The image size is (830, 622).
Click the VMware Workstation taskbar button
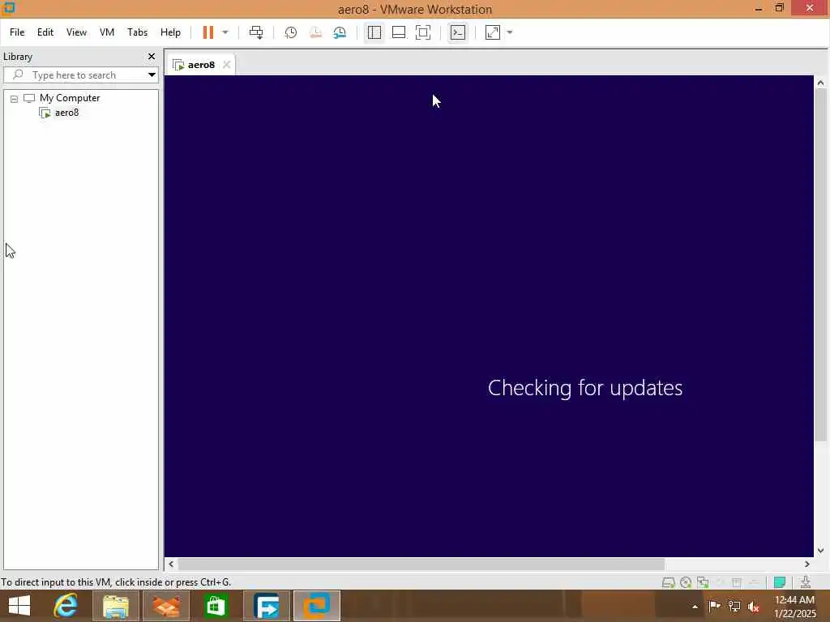point(317,606)
